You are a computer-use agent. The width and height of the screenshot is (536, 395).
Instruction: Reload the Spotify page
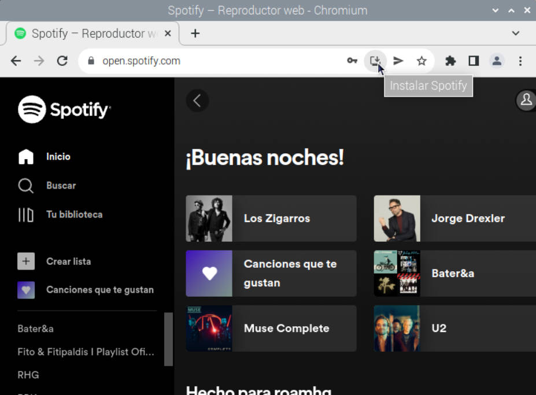click(x=62, y=61)
